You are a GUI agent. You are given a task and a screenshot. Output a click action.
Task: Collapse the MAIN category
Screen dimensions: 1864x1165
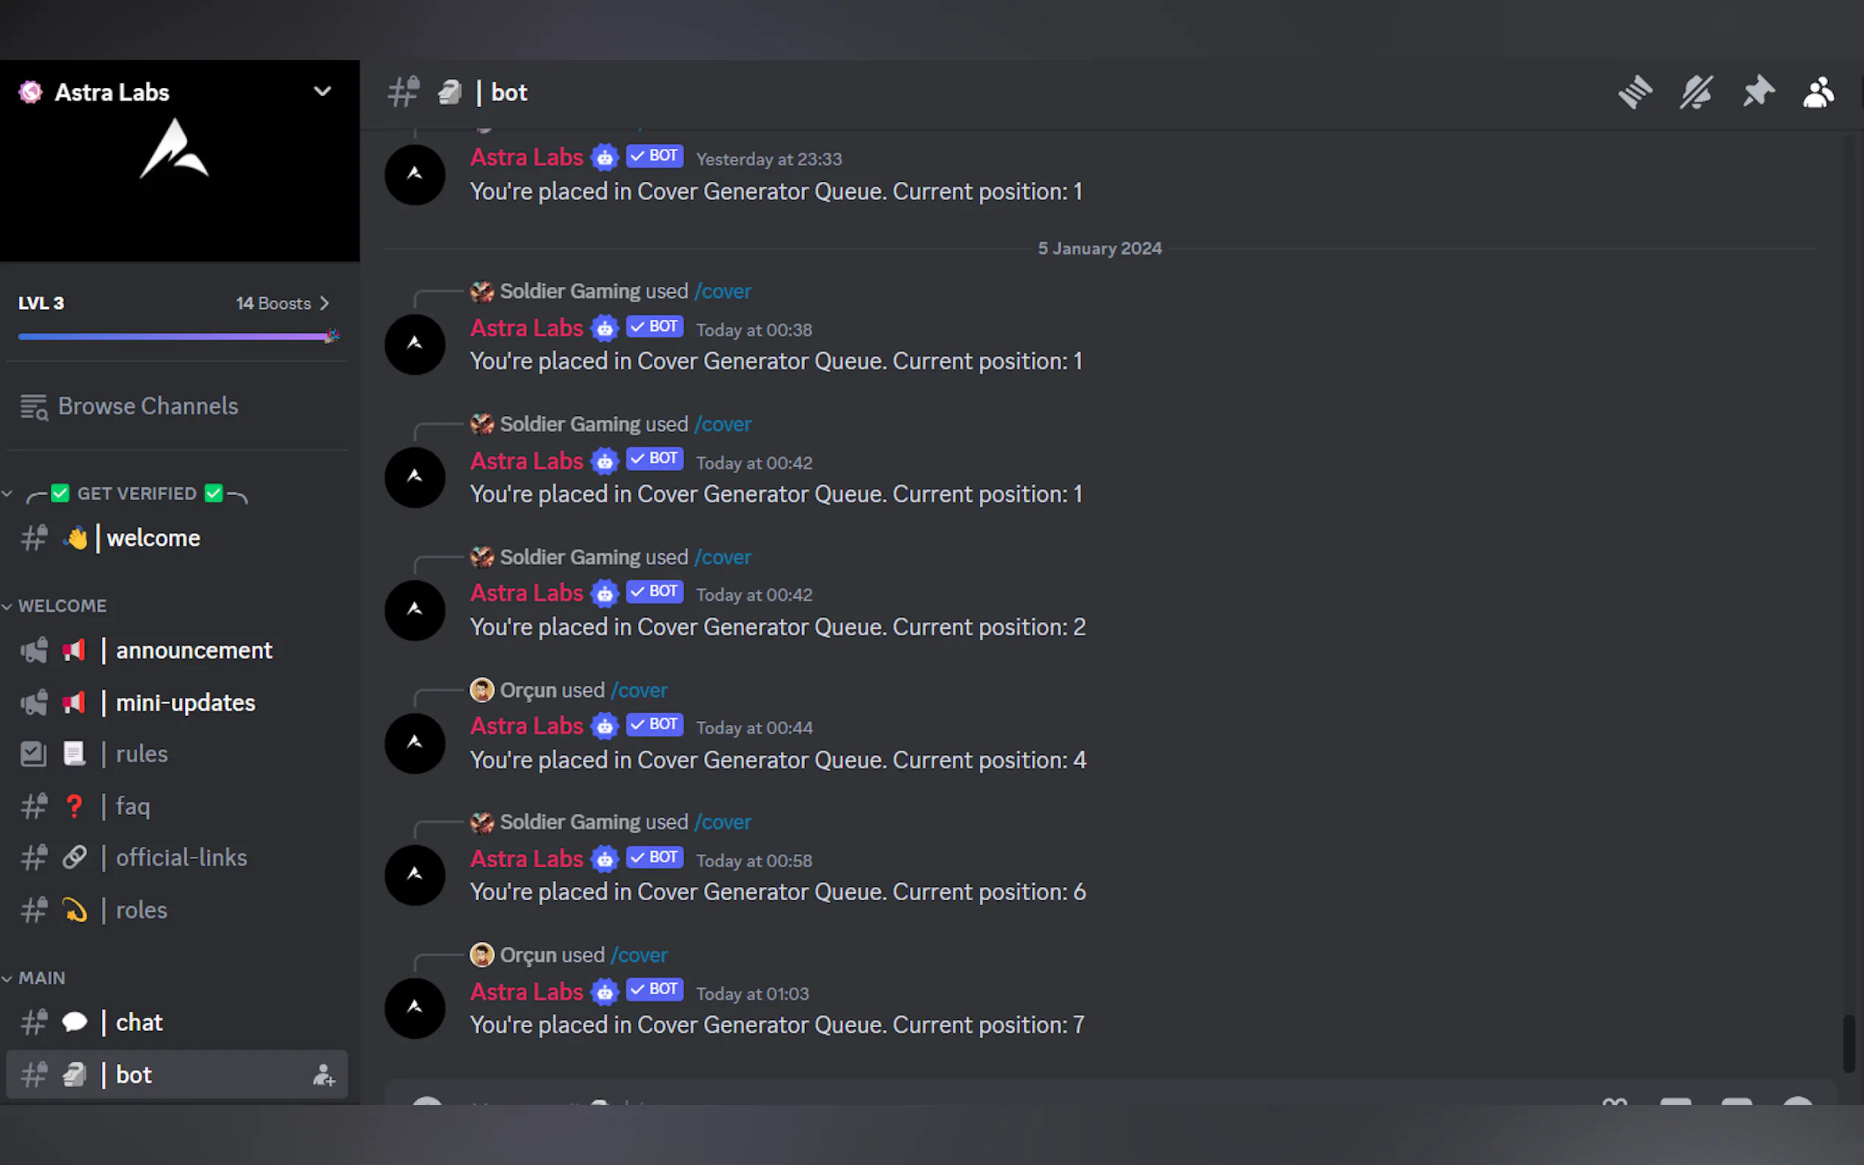point(42,978)
